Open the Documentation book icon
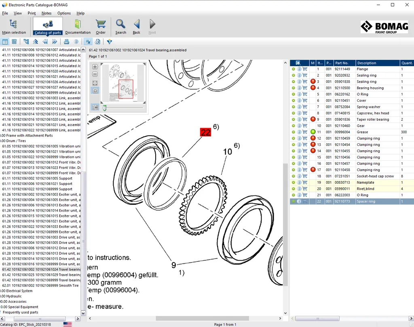414x327 pixels. 78,27
